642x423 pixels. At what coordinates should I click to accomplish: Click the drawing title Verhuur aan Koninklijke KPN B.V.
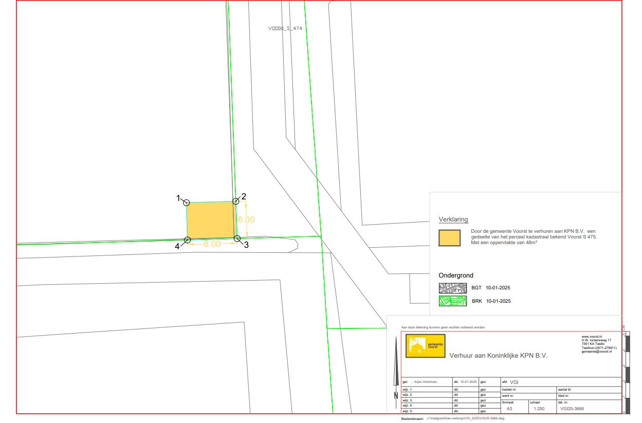[x=499, y=355]
